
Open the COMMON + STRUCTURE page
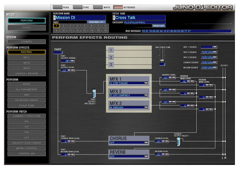point(27,116)
